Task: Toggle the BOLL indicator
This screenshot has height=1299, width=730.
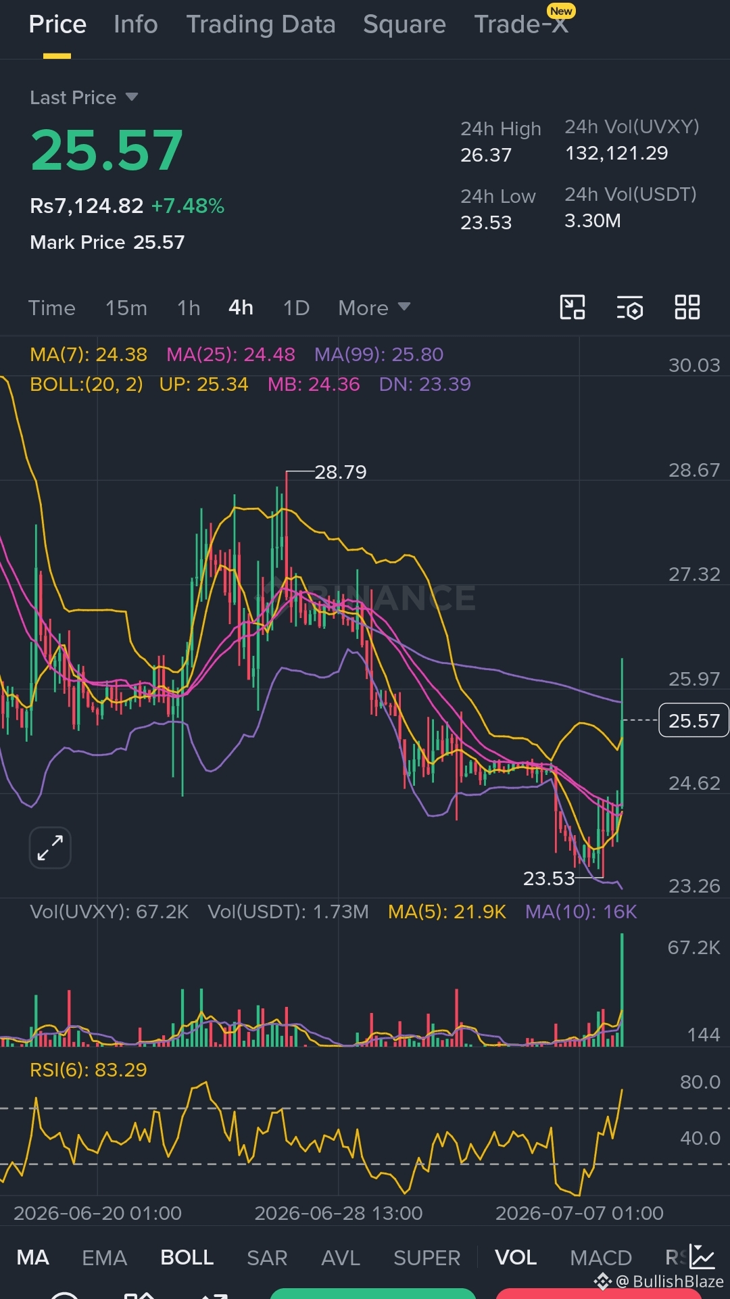Action: coord(187,1257)
